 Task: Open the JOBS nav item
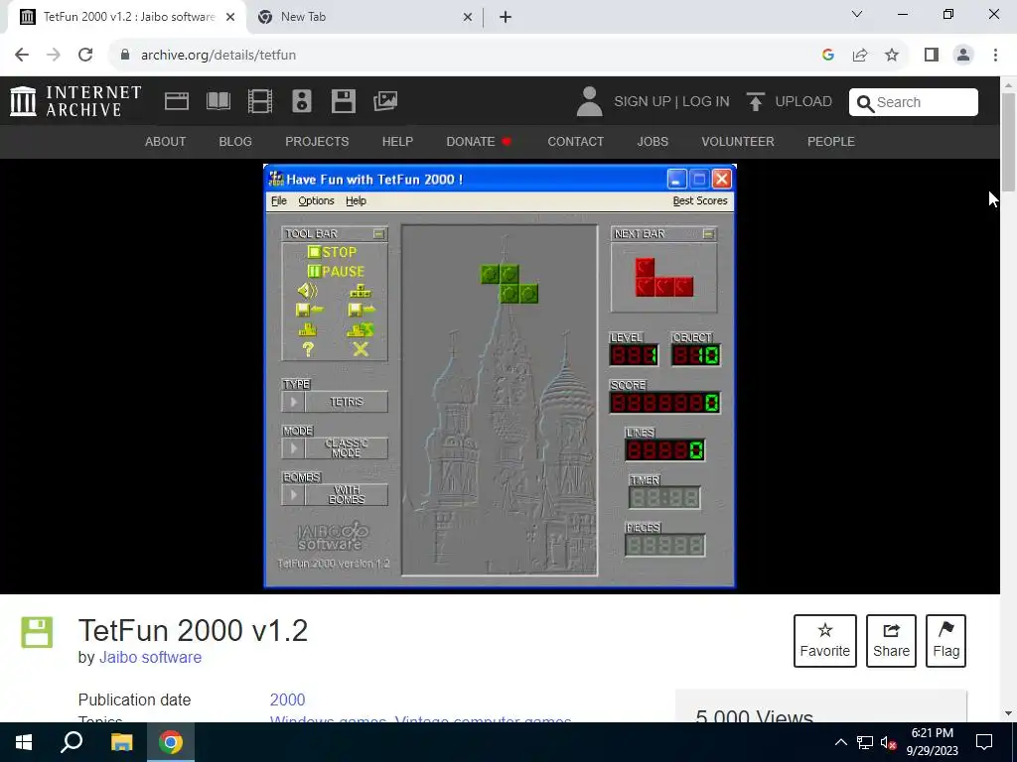click(653, 141)
